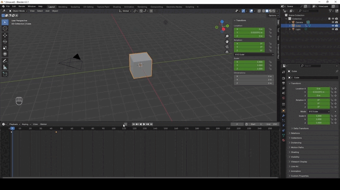Expand the Relations panel
The height and width of the screenshot is (190, 340).
tap(295, 133)
